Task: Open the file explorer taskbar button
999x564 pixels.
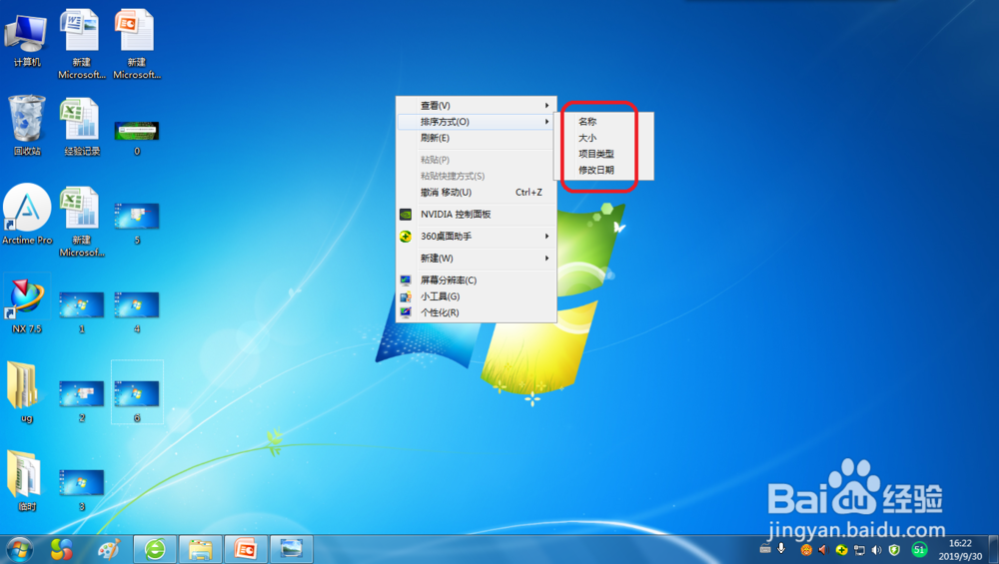Action: pyautogui.click(x=200, y=549)
